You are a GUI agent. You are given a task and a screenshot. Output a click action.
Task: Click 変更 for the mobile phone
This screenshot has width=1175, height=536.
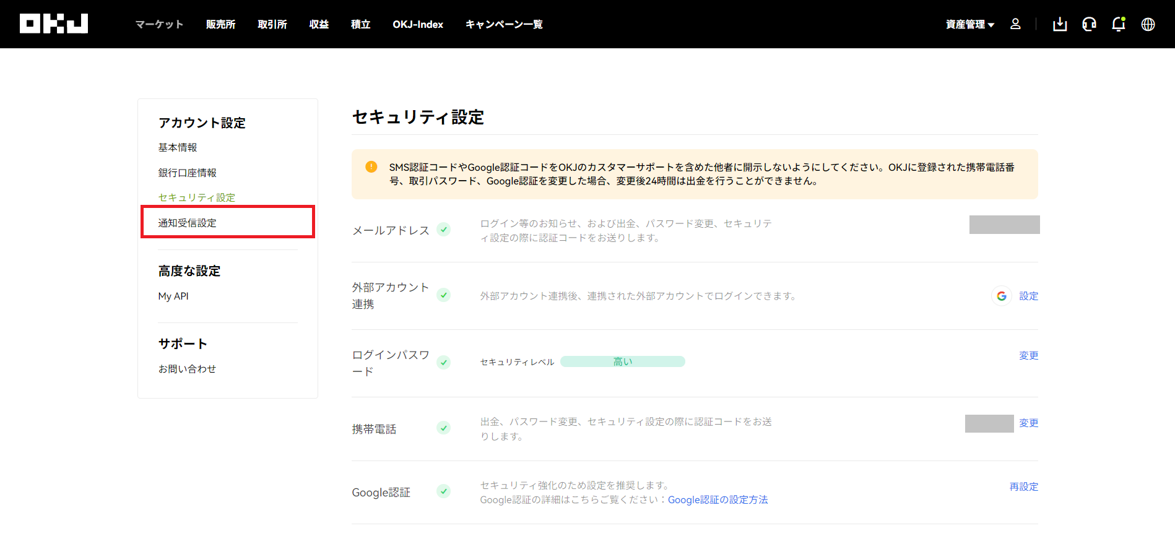click(1029, 423)
